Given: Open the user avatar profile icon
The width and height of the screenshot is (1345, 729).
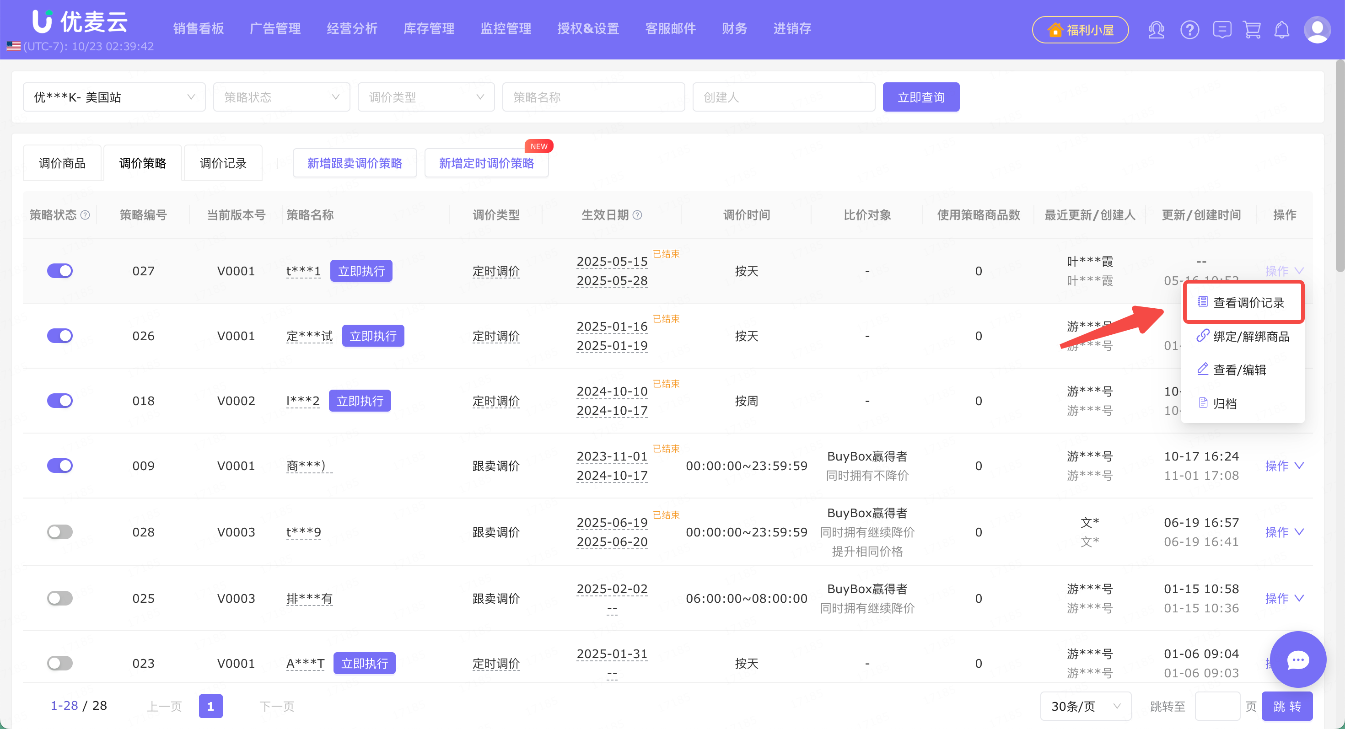Looking at the screenshot, I should [x=1317, y=30].
